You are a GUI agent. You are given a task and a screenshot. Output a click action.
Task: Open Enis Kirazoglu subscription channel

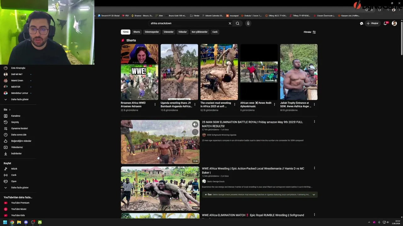18,68
